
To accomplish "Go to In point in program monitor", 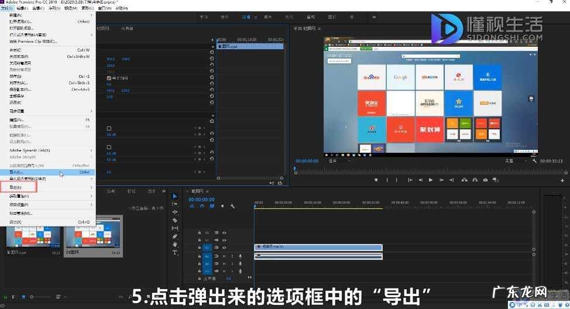I will click(410, 180).
